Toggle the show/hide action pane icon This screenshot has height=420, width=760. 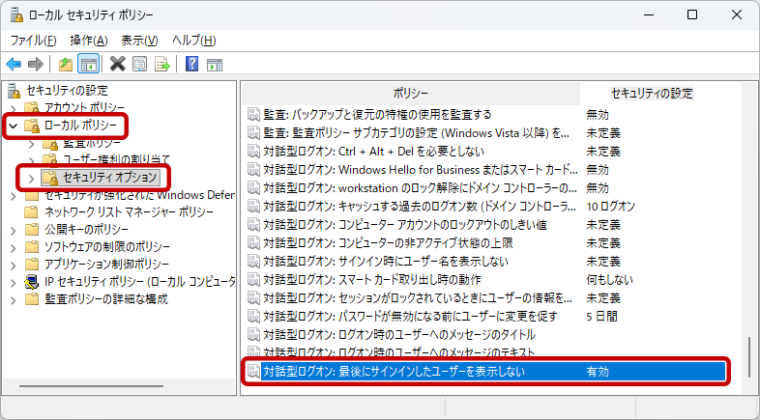coord(215,64)
